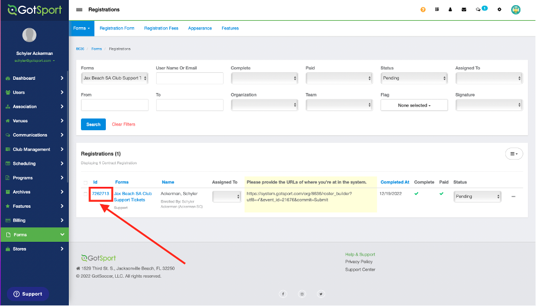
Task: Open the Forms filter dropdown
Action: click(x=114, y=78)
